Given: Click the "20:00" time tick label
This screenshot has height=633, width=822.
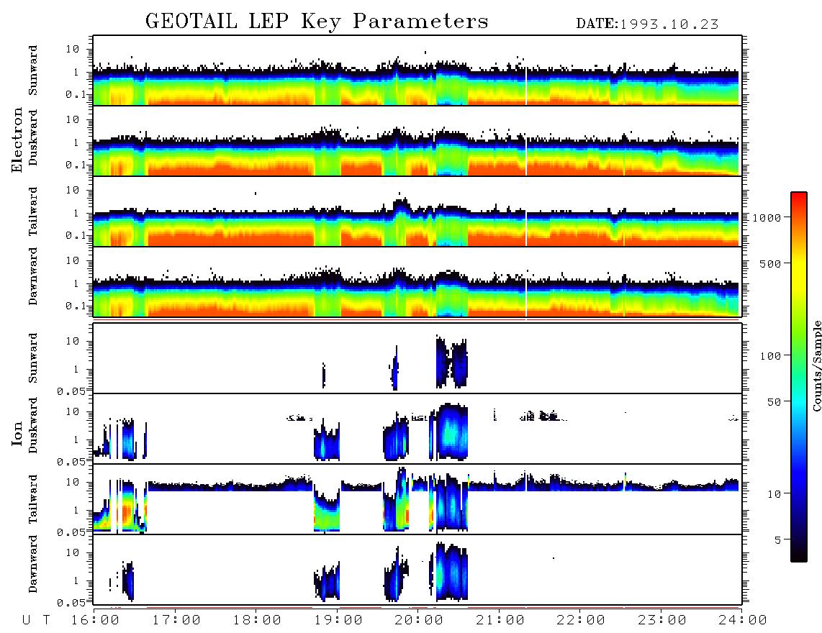Looking at the screenshot, I should 419,621.
